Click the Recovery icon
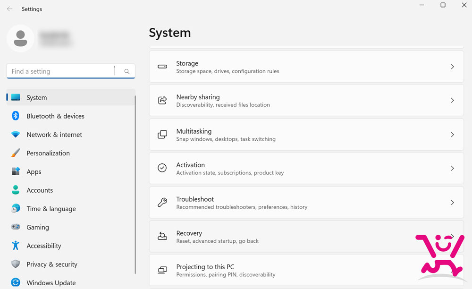Viewport: 472px width, 289px height. pyautogui.click(x=162, y=236)
